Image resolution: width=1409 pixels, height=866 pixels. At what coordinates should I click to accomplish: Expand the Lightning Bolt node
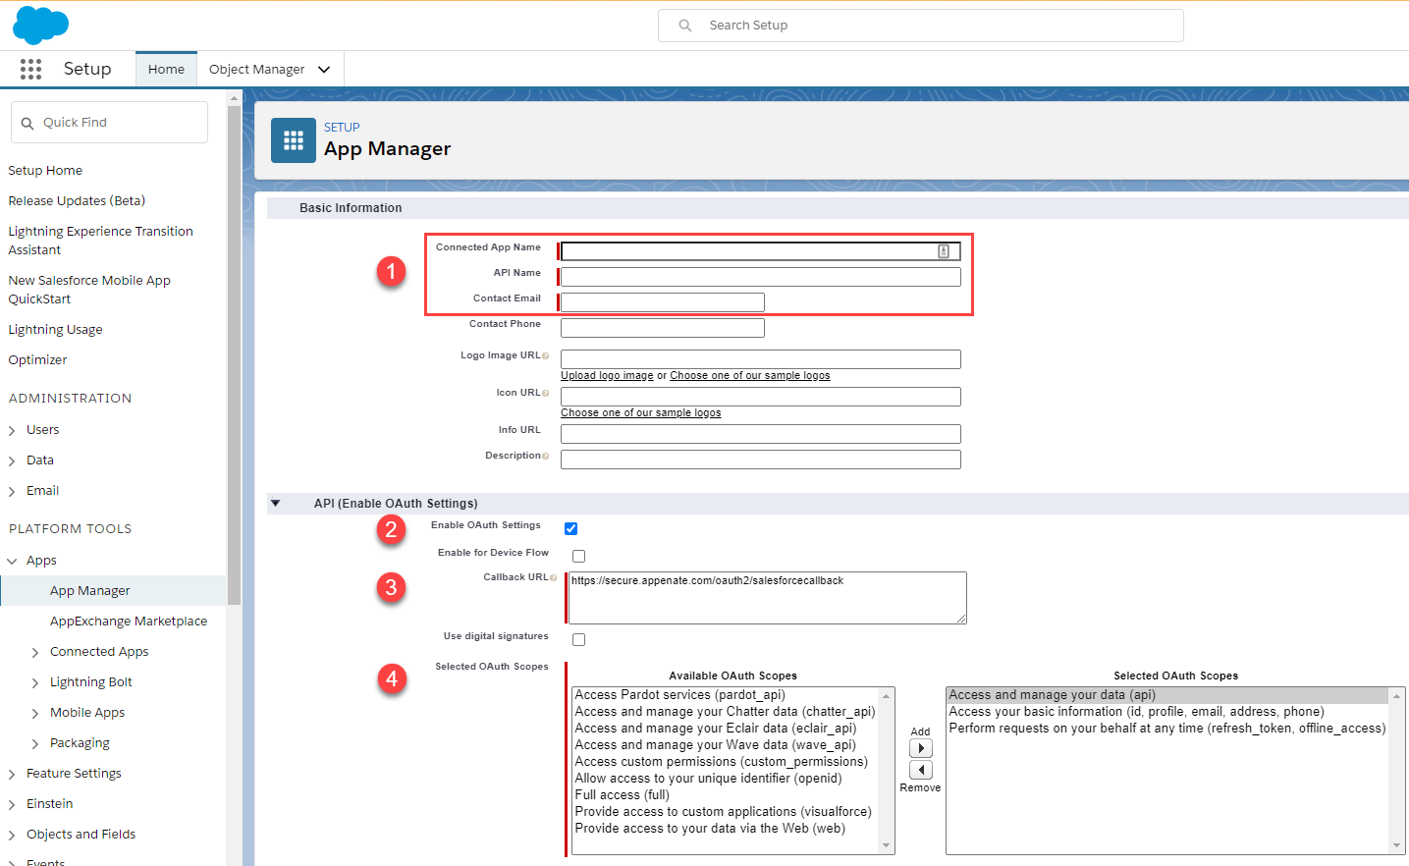(x=35, y=682)
